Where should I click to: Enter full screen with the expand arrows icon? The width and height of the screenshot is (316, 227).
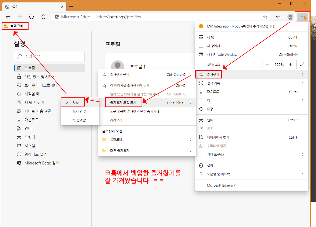pyautogui.click(x=302, y=65)
